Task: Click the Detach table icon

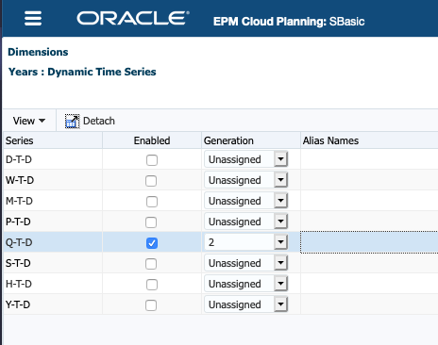Action: (x=72, y=122)
